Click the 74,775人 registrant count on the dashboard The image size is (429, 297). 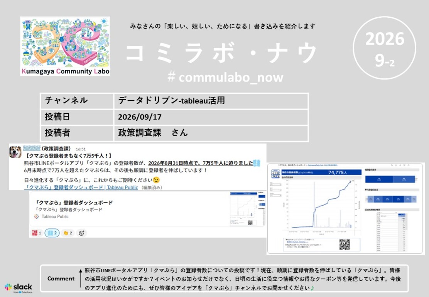coord(338,172)
